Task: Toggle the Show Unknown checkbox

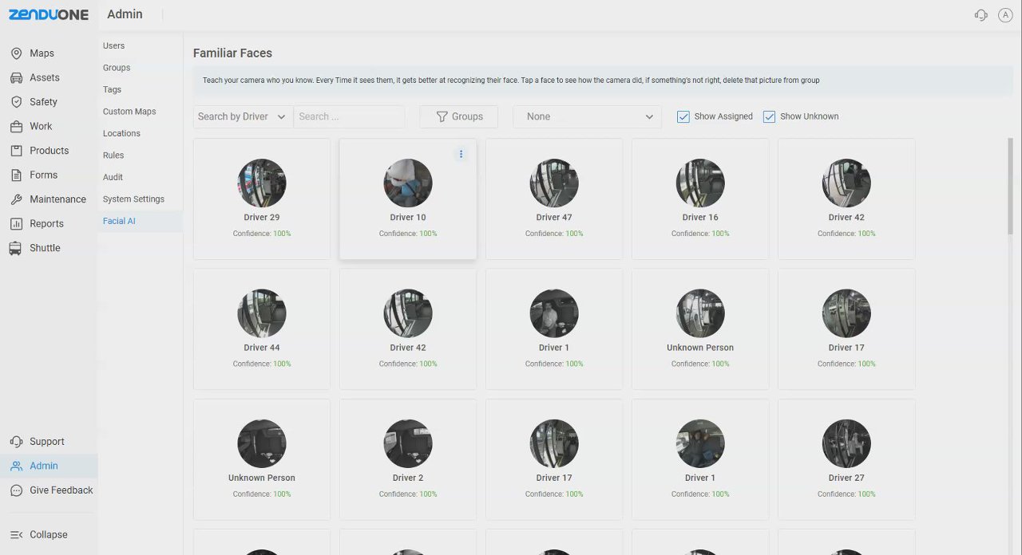Action: click(770, 116)
